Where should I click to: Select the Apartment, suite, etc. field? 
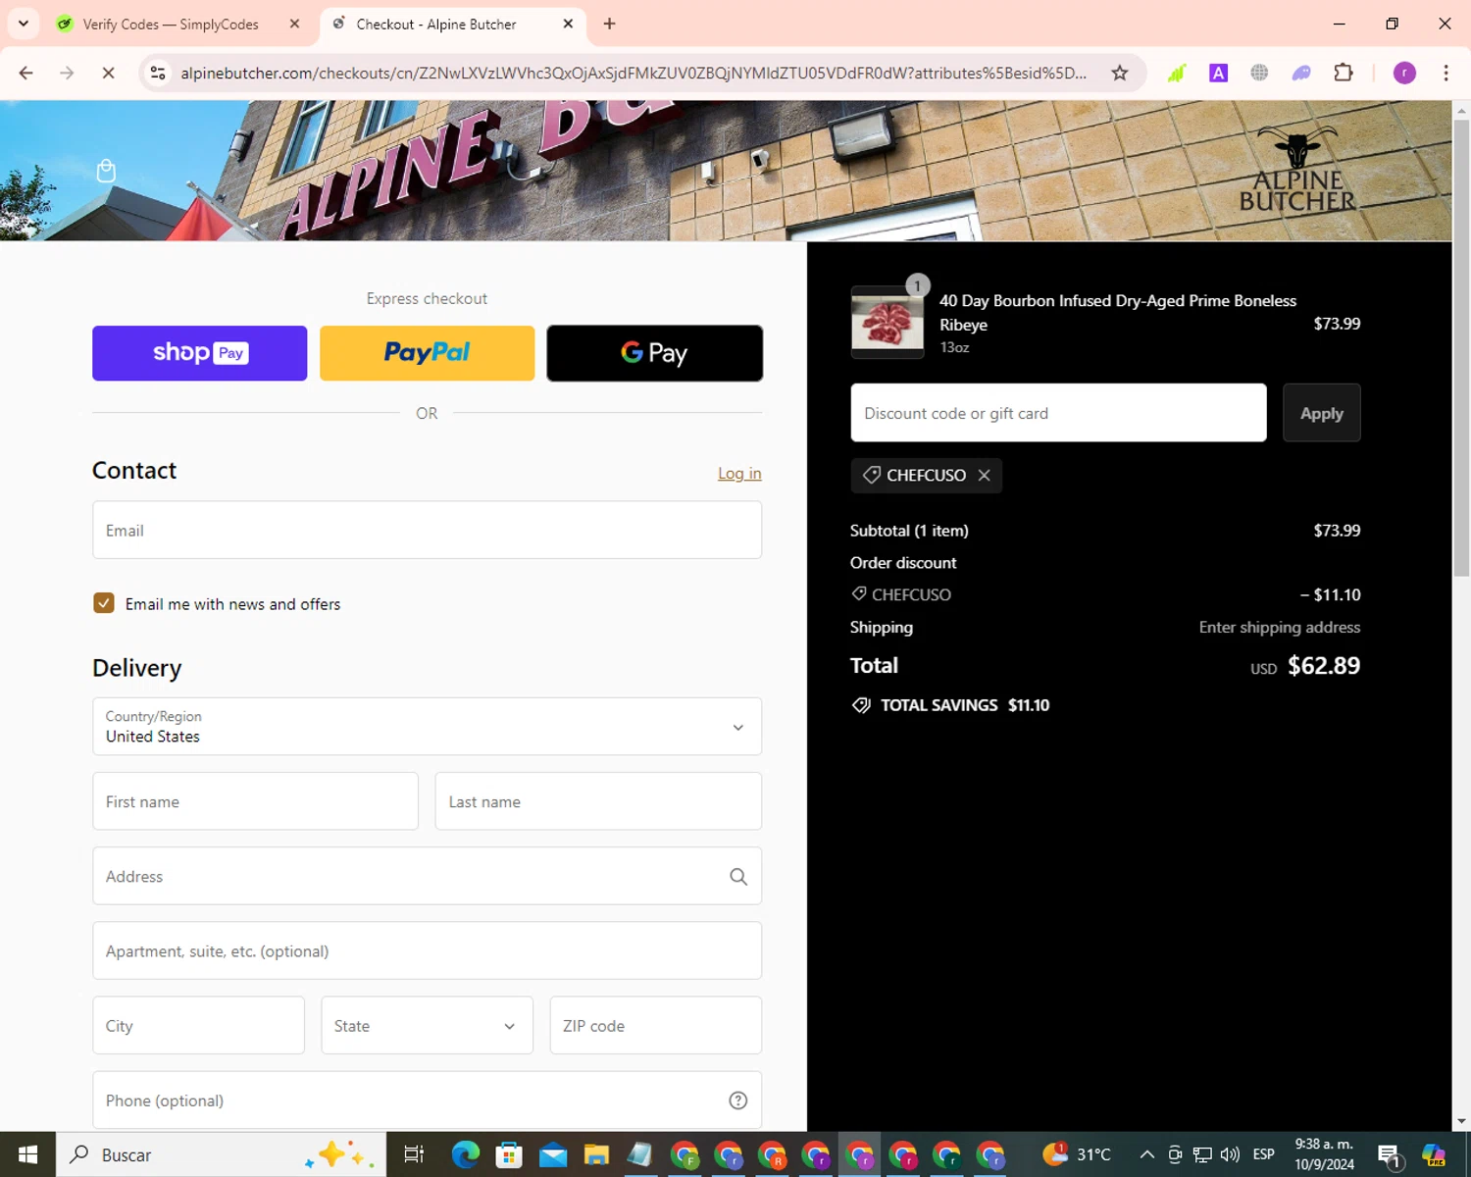coord(427,950)
